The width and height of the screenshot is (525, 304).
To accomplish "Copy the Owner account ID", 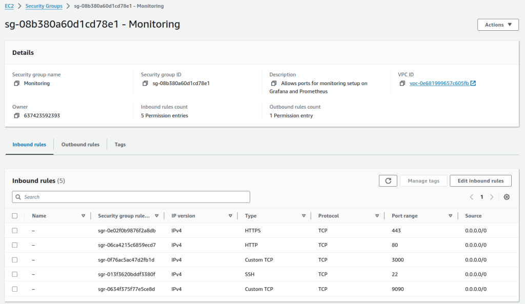I will [x=17, y=115].
